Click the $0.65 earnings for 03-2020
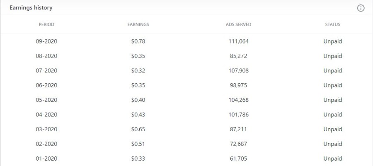This screenshot has width=373, height=166. [x=138, y=129]
